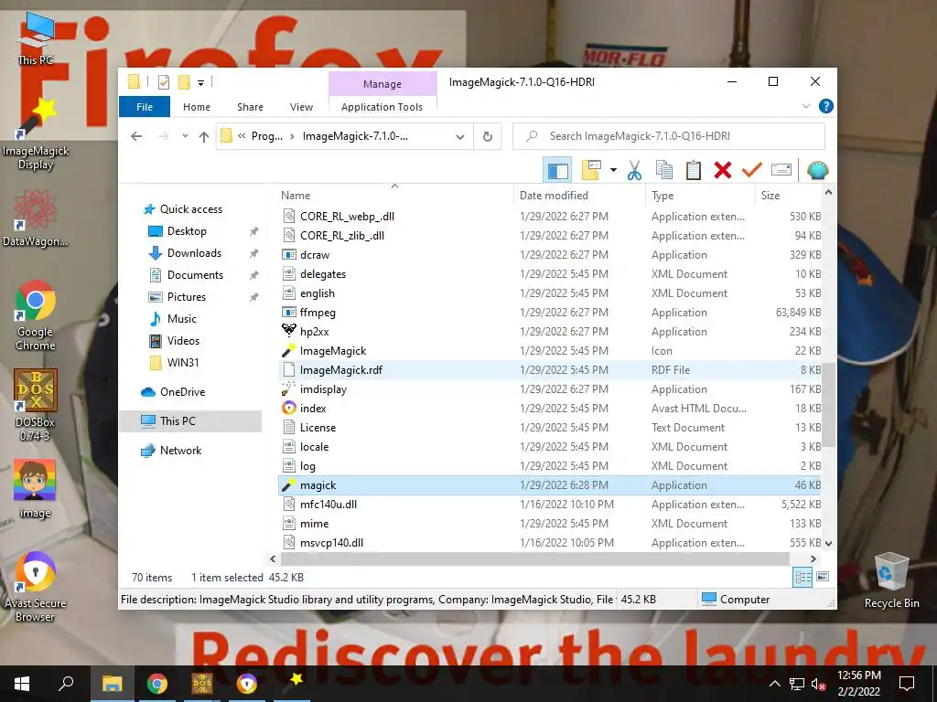Image resolution: width=937 pixels, height=702 pixels.
Task: Select Network in navigation pane
Action: click(x=180, y=451)
